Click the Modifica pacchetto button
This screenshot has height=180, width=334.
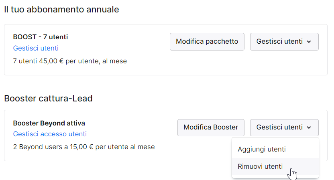point(207,41)
